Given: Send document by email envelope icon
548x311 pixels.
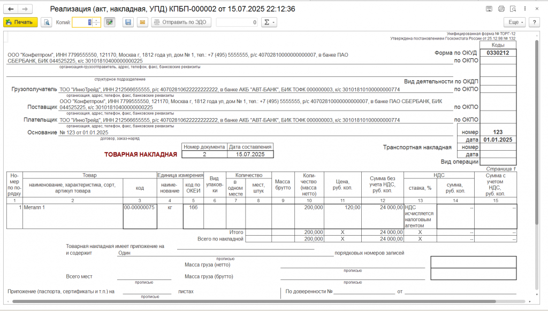Looking at the screenshot, I should click(142, 22).
